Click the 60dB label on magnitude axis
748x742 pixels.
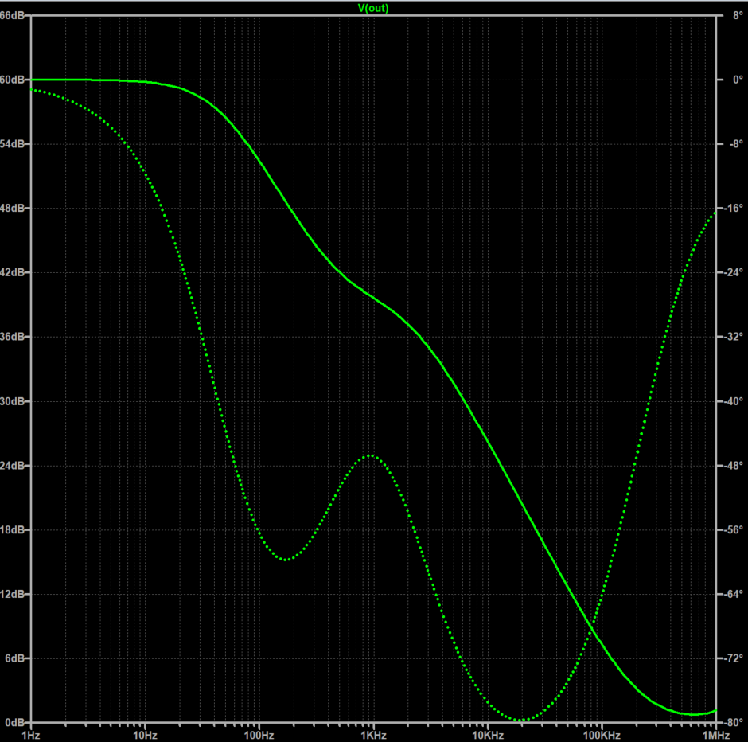point(14,80)
